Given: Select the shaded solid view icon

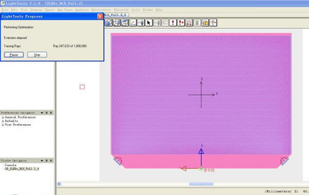Looking at the screenshot, I should (x=109, y=23).
